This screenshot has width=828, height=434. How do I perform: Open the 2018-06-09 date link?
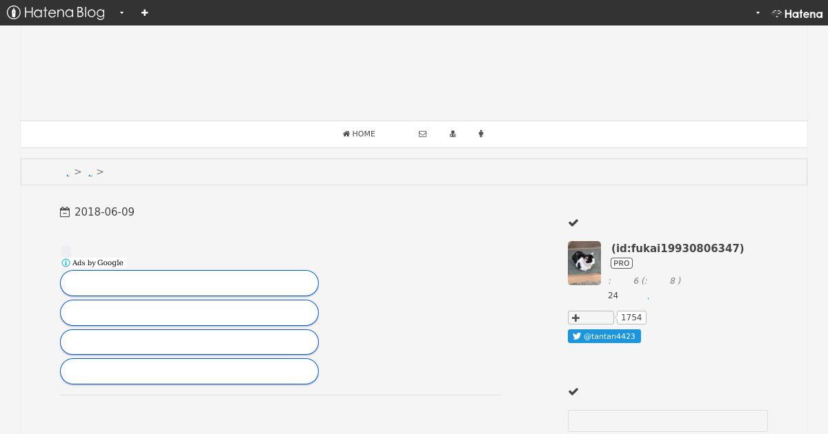tap(104, 212)
